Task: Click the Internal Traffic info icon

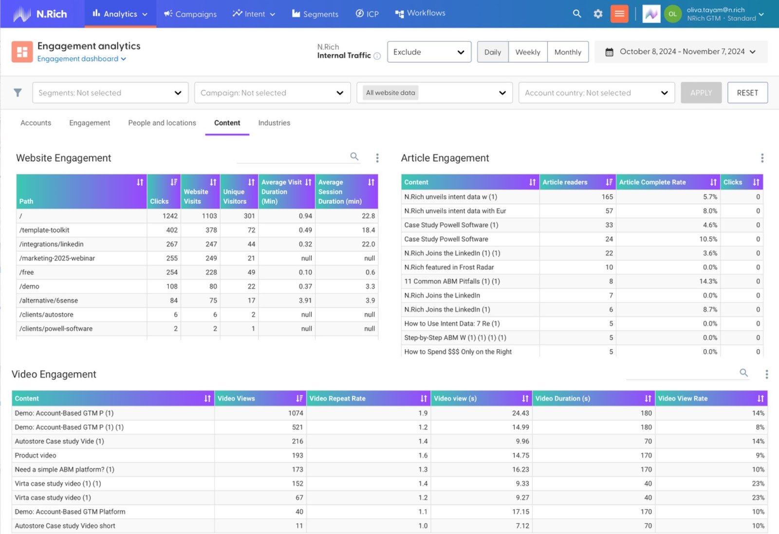Action: click(377, 56)
